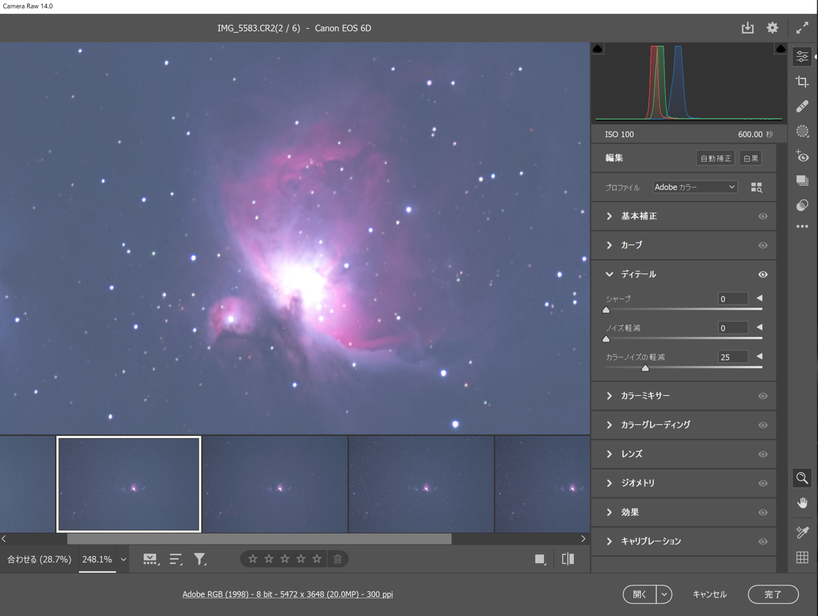Collapse the ディテール panel
This screenshot has width=818, height=616.
pos(609,274)
